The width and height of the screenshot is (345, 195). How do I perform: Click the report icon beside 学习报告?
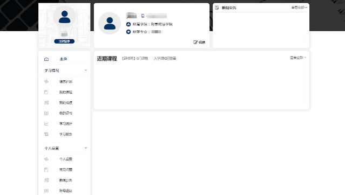pos(46,134)
